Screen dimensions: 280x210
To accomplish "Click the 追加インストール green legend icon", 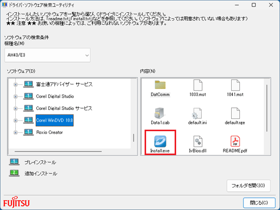I will [x=14, y=173].
